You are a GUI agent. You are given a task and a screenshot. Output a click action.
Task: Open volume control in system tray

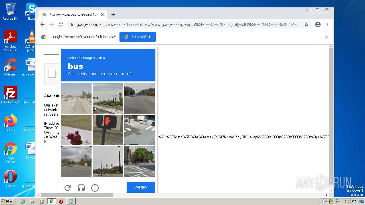[x=324, y=201]
